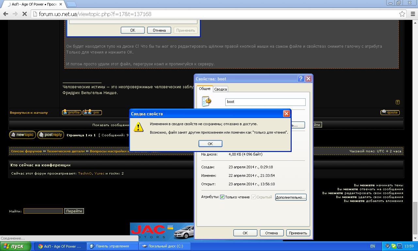
Task: Send a private message via pm button
Action: (x=92, y=112)
